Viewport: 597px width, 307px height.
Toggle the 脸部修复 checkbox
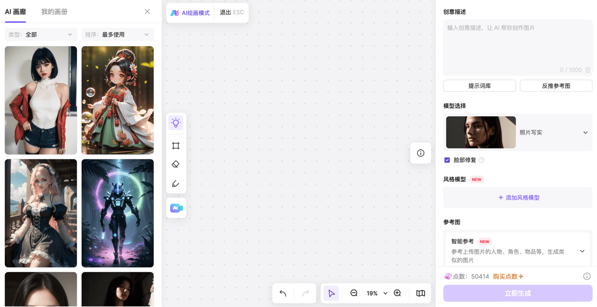(447, 160)
